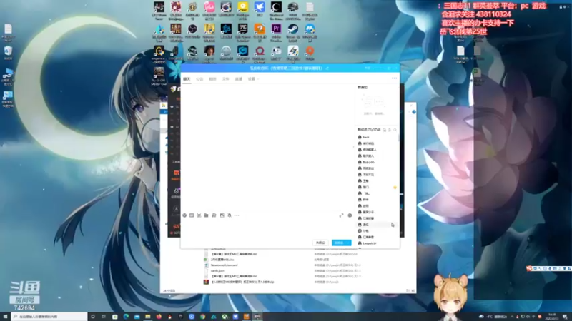Launch OBS Studio desktop shortcut
The height and width of the screenshot is (321, 572).
pos(192,29)
